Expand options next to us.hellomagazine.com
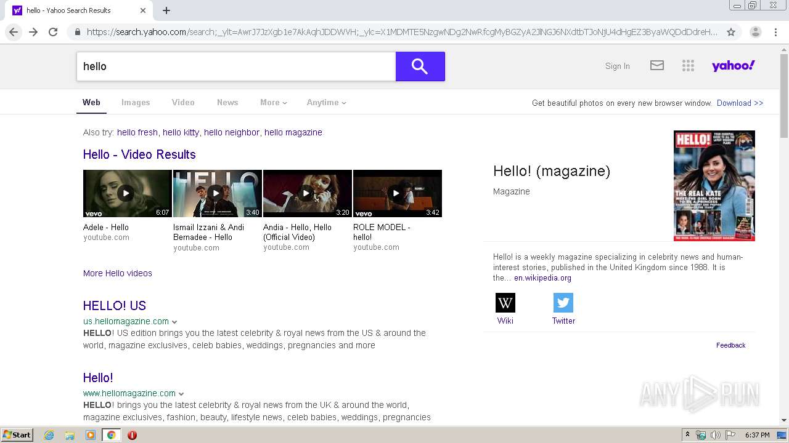This screenshot has height=443, width=789. pyautogui.click(x=174, y=322)
